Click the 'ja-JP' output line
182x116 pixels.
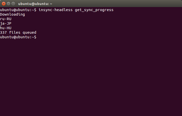[x=6, y=23]
